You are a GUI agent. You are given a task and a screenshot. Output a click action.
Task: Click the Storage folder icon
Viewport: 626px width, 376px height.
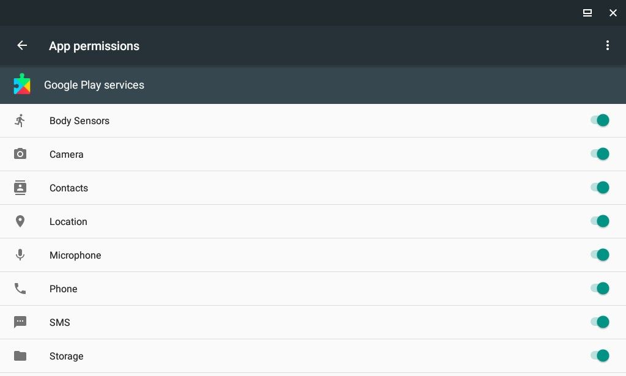(x=20, y=356)
